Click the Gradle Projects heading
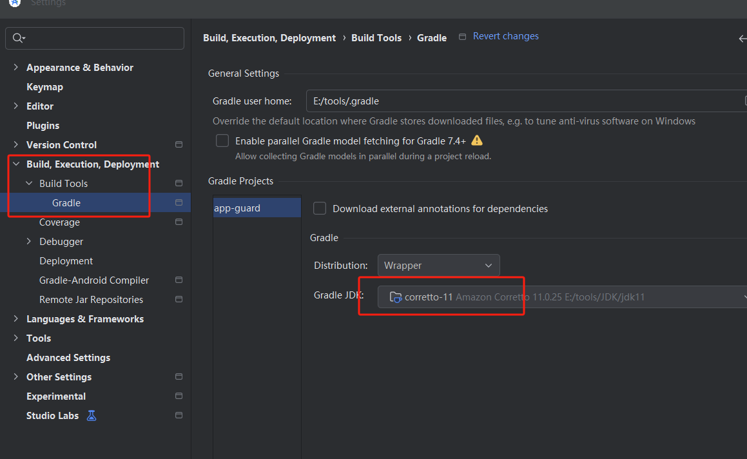 click(x=240, y=181)
